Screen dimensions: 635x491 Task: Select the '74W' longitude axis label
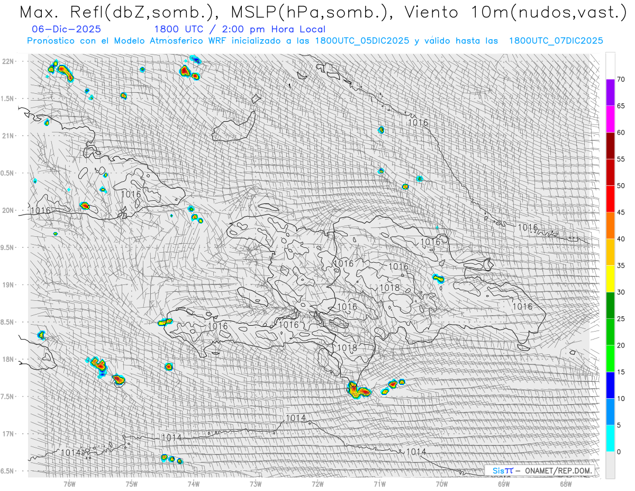point(194,483)
